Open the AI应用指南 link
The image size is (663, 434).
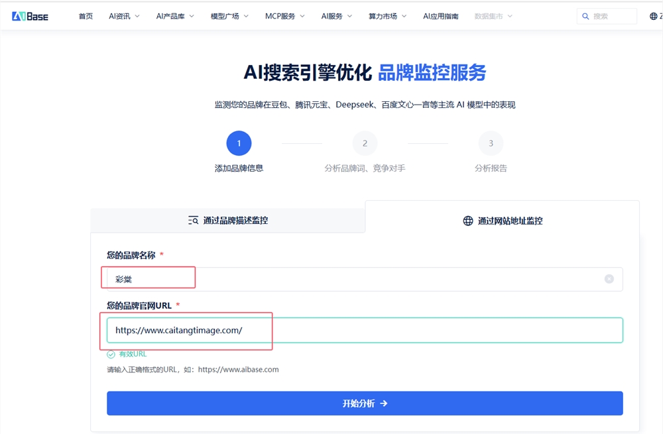click(442, 15)
